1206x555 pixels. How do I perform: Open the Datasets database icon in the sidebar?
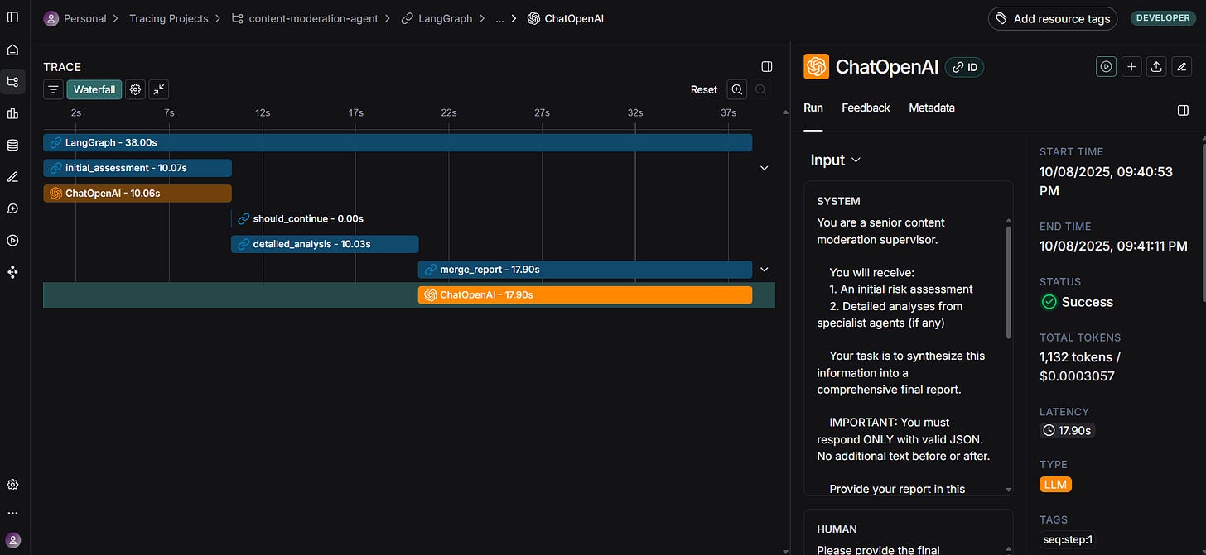pyautogui.click(x=12, y=145)
